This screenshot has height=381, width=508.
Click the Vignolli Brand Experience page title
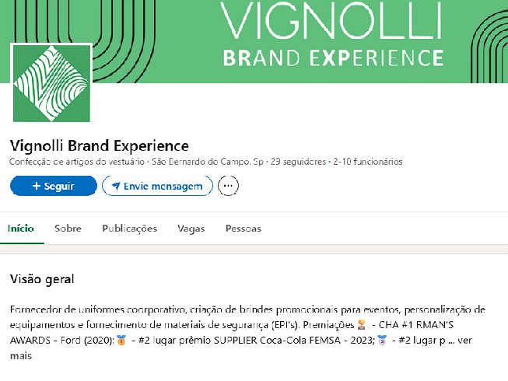point(100,145)
